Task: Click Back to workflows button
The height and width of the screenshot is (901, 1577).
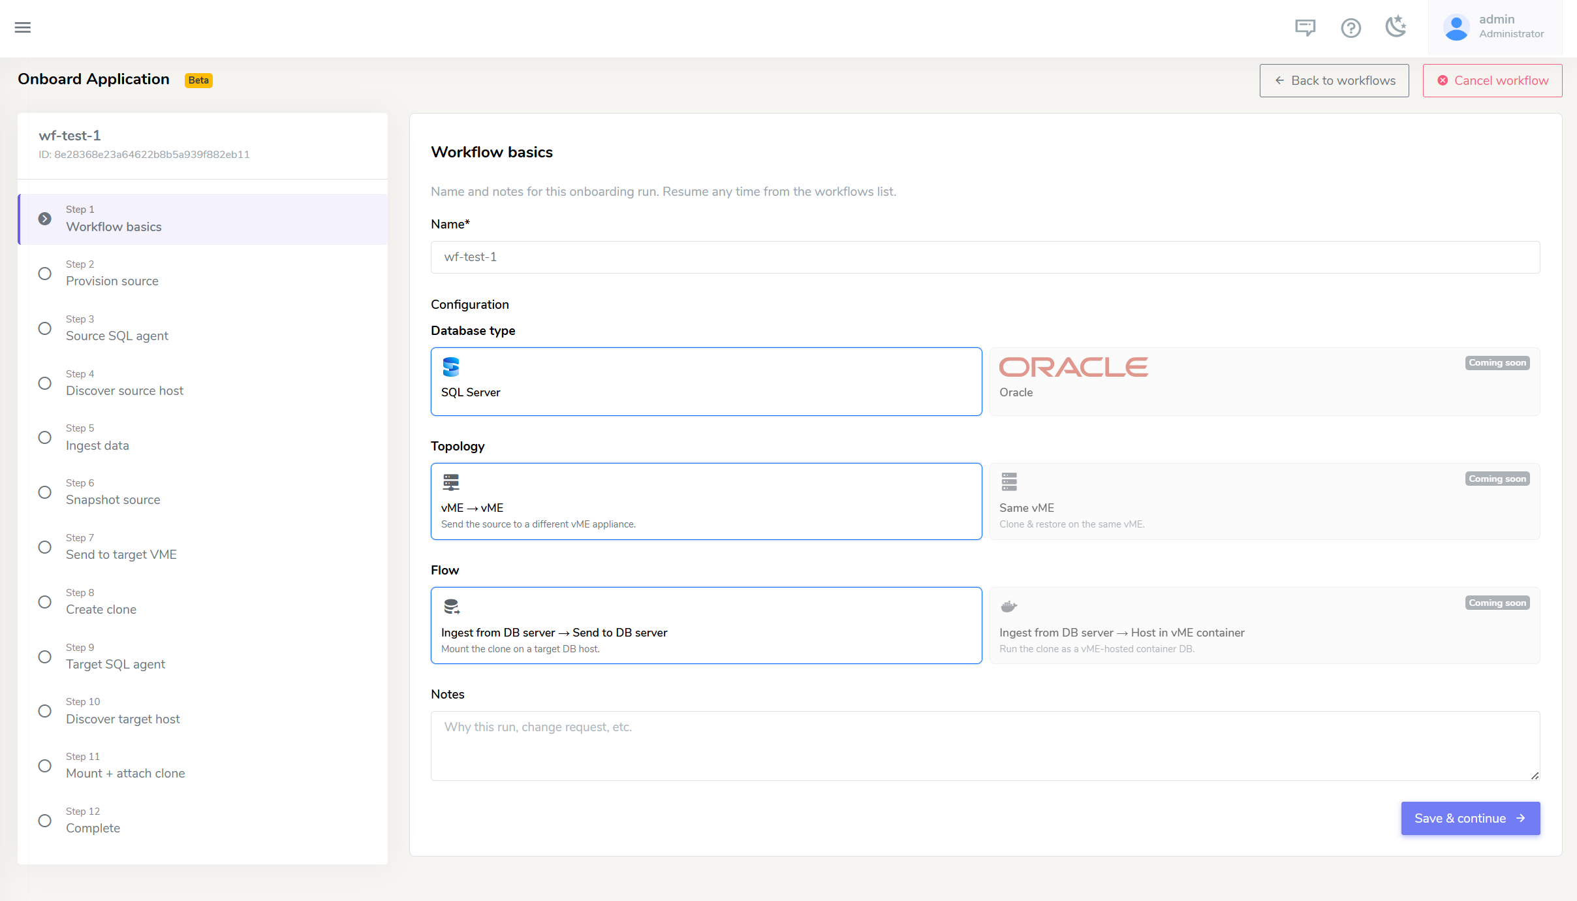Action: click(1334, 80)
